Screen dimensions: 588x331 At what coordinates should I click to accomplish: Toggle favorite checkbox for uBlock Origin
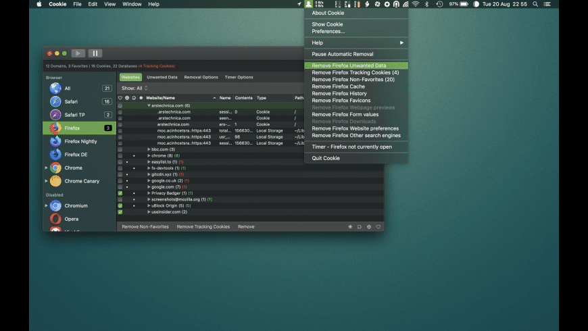(120, 206)
